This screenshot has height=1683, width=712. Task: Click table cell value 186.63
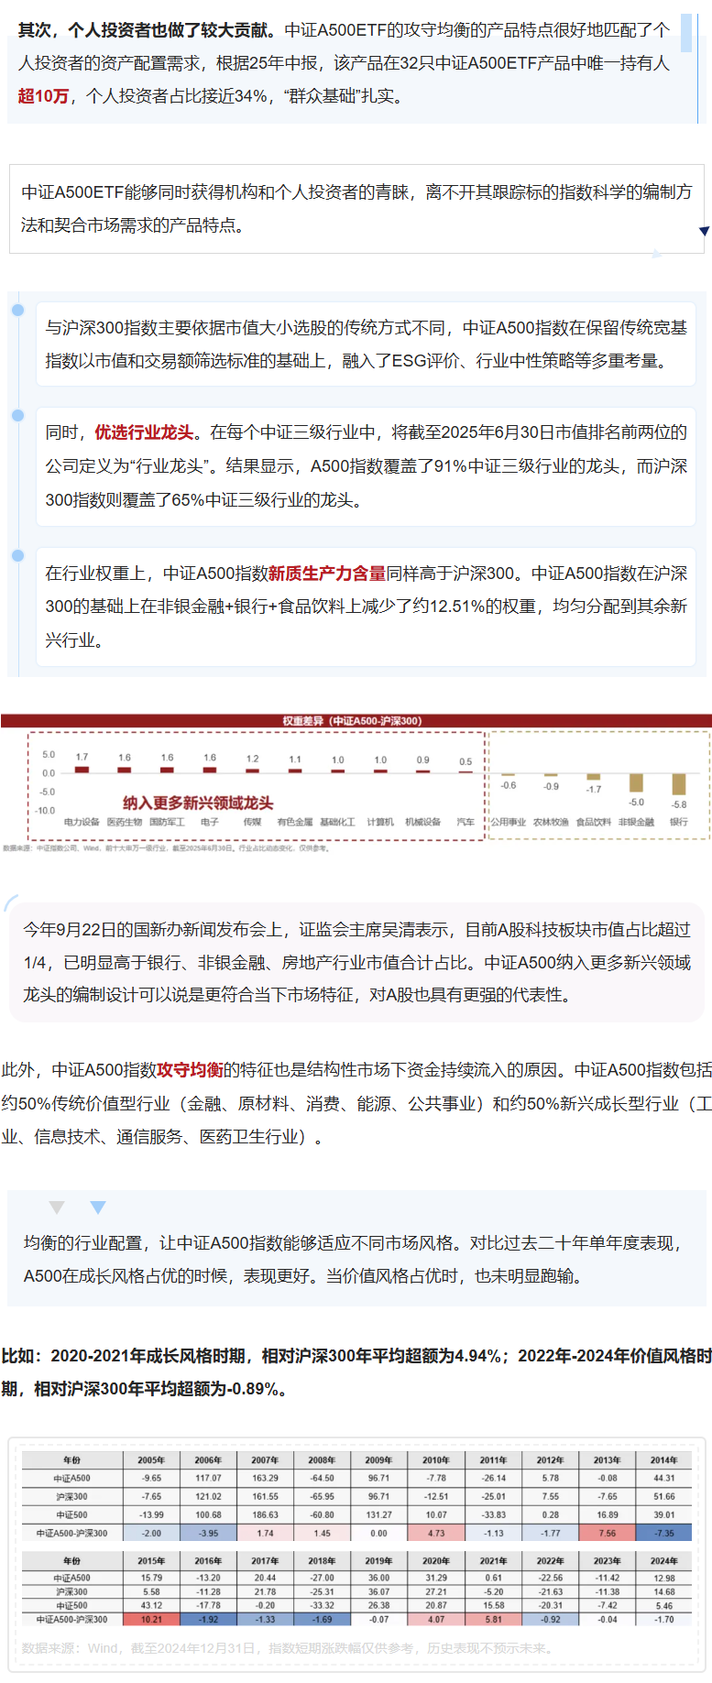[265, 1514]
